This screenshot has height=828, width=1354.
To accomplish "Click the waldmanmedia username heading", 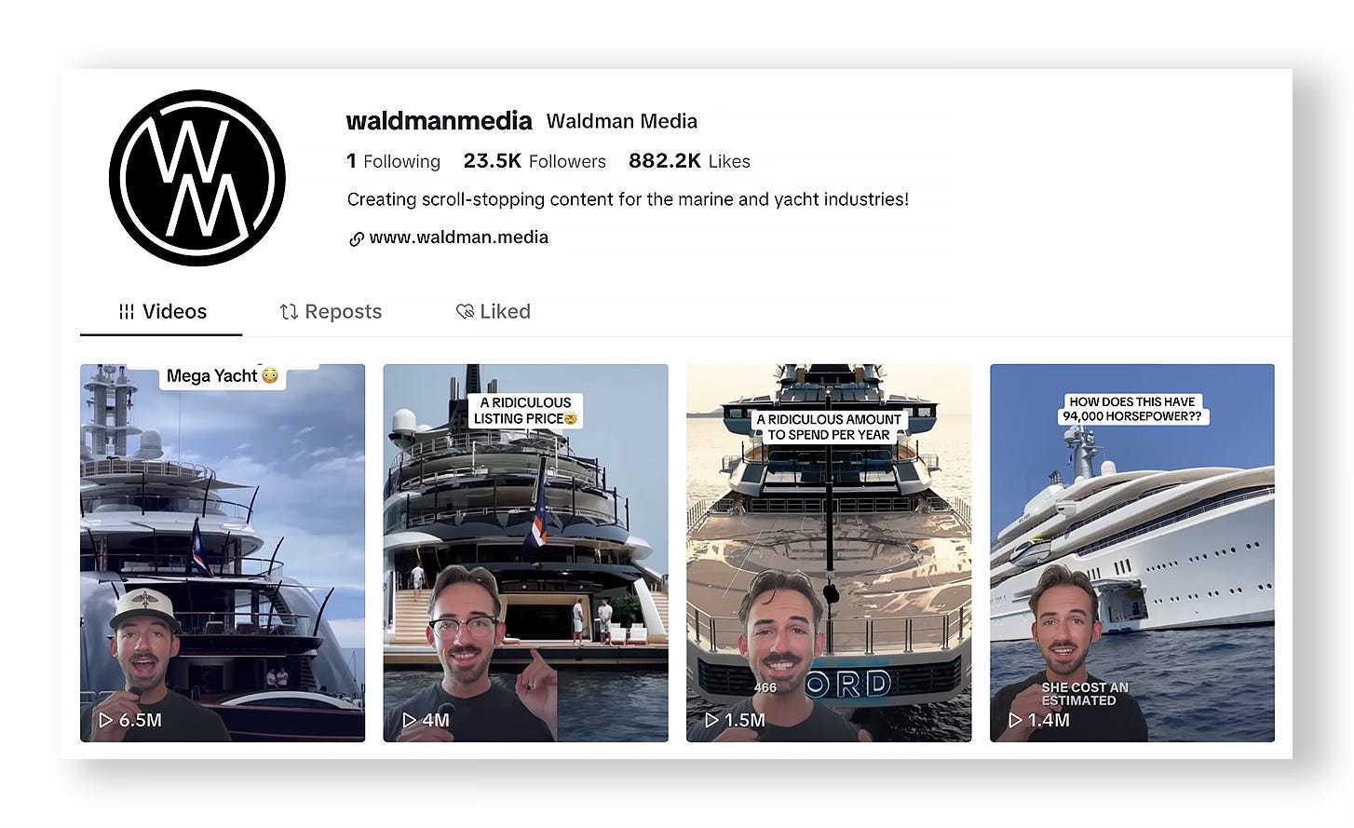I will click(x=439, y=121).
